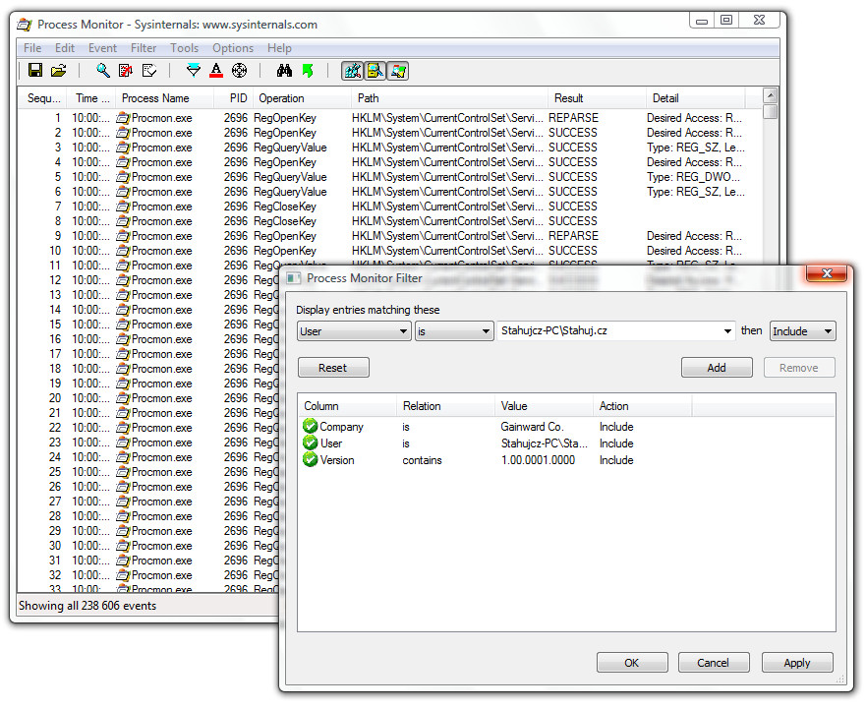The width and height of the screenshot is (866, 709).
Task: Click the green Jump To arrow icon
Action: point(308,70)
